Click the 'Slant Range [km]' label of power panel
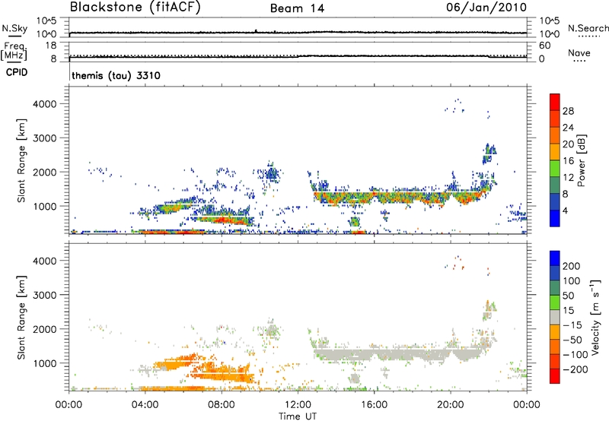 pos(21,160)
